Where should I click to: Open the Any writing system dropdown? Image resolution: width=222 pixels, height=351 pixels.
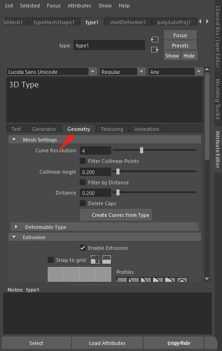[x=176, y=72]
